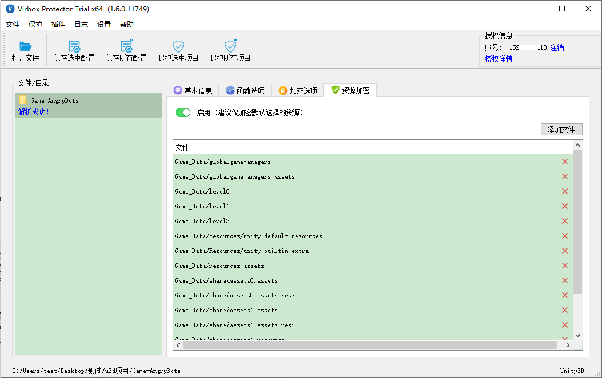This screenshot has width=602, height=378.
Task: Open the 设置 menu
Action: click(104, 24)
